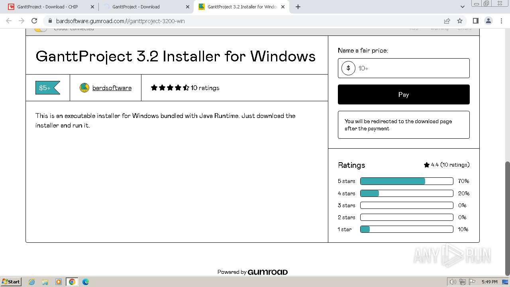Click the redirect notice message box
The height and width of the screenshot is (287, 510).
click(404, 125)
